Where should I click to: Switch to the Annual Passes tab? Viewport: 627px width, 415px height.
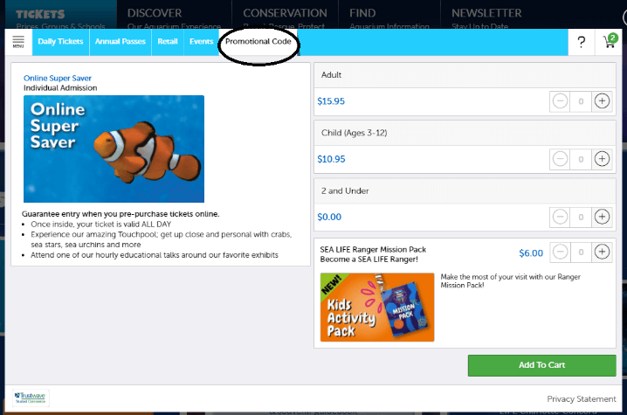[121, 42]
